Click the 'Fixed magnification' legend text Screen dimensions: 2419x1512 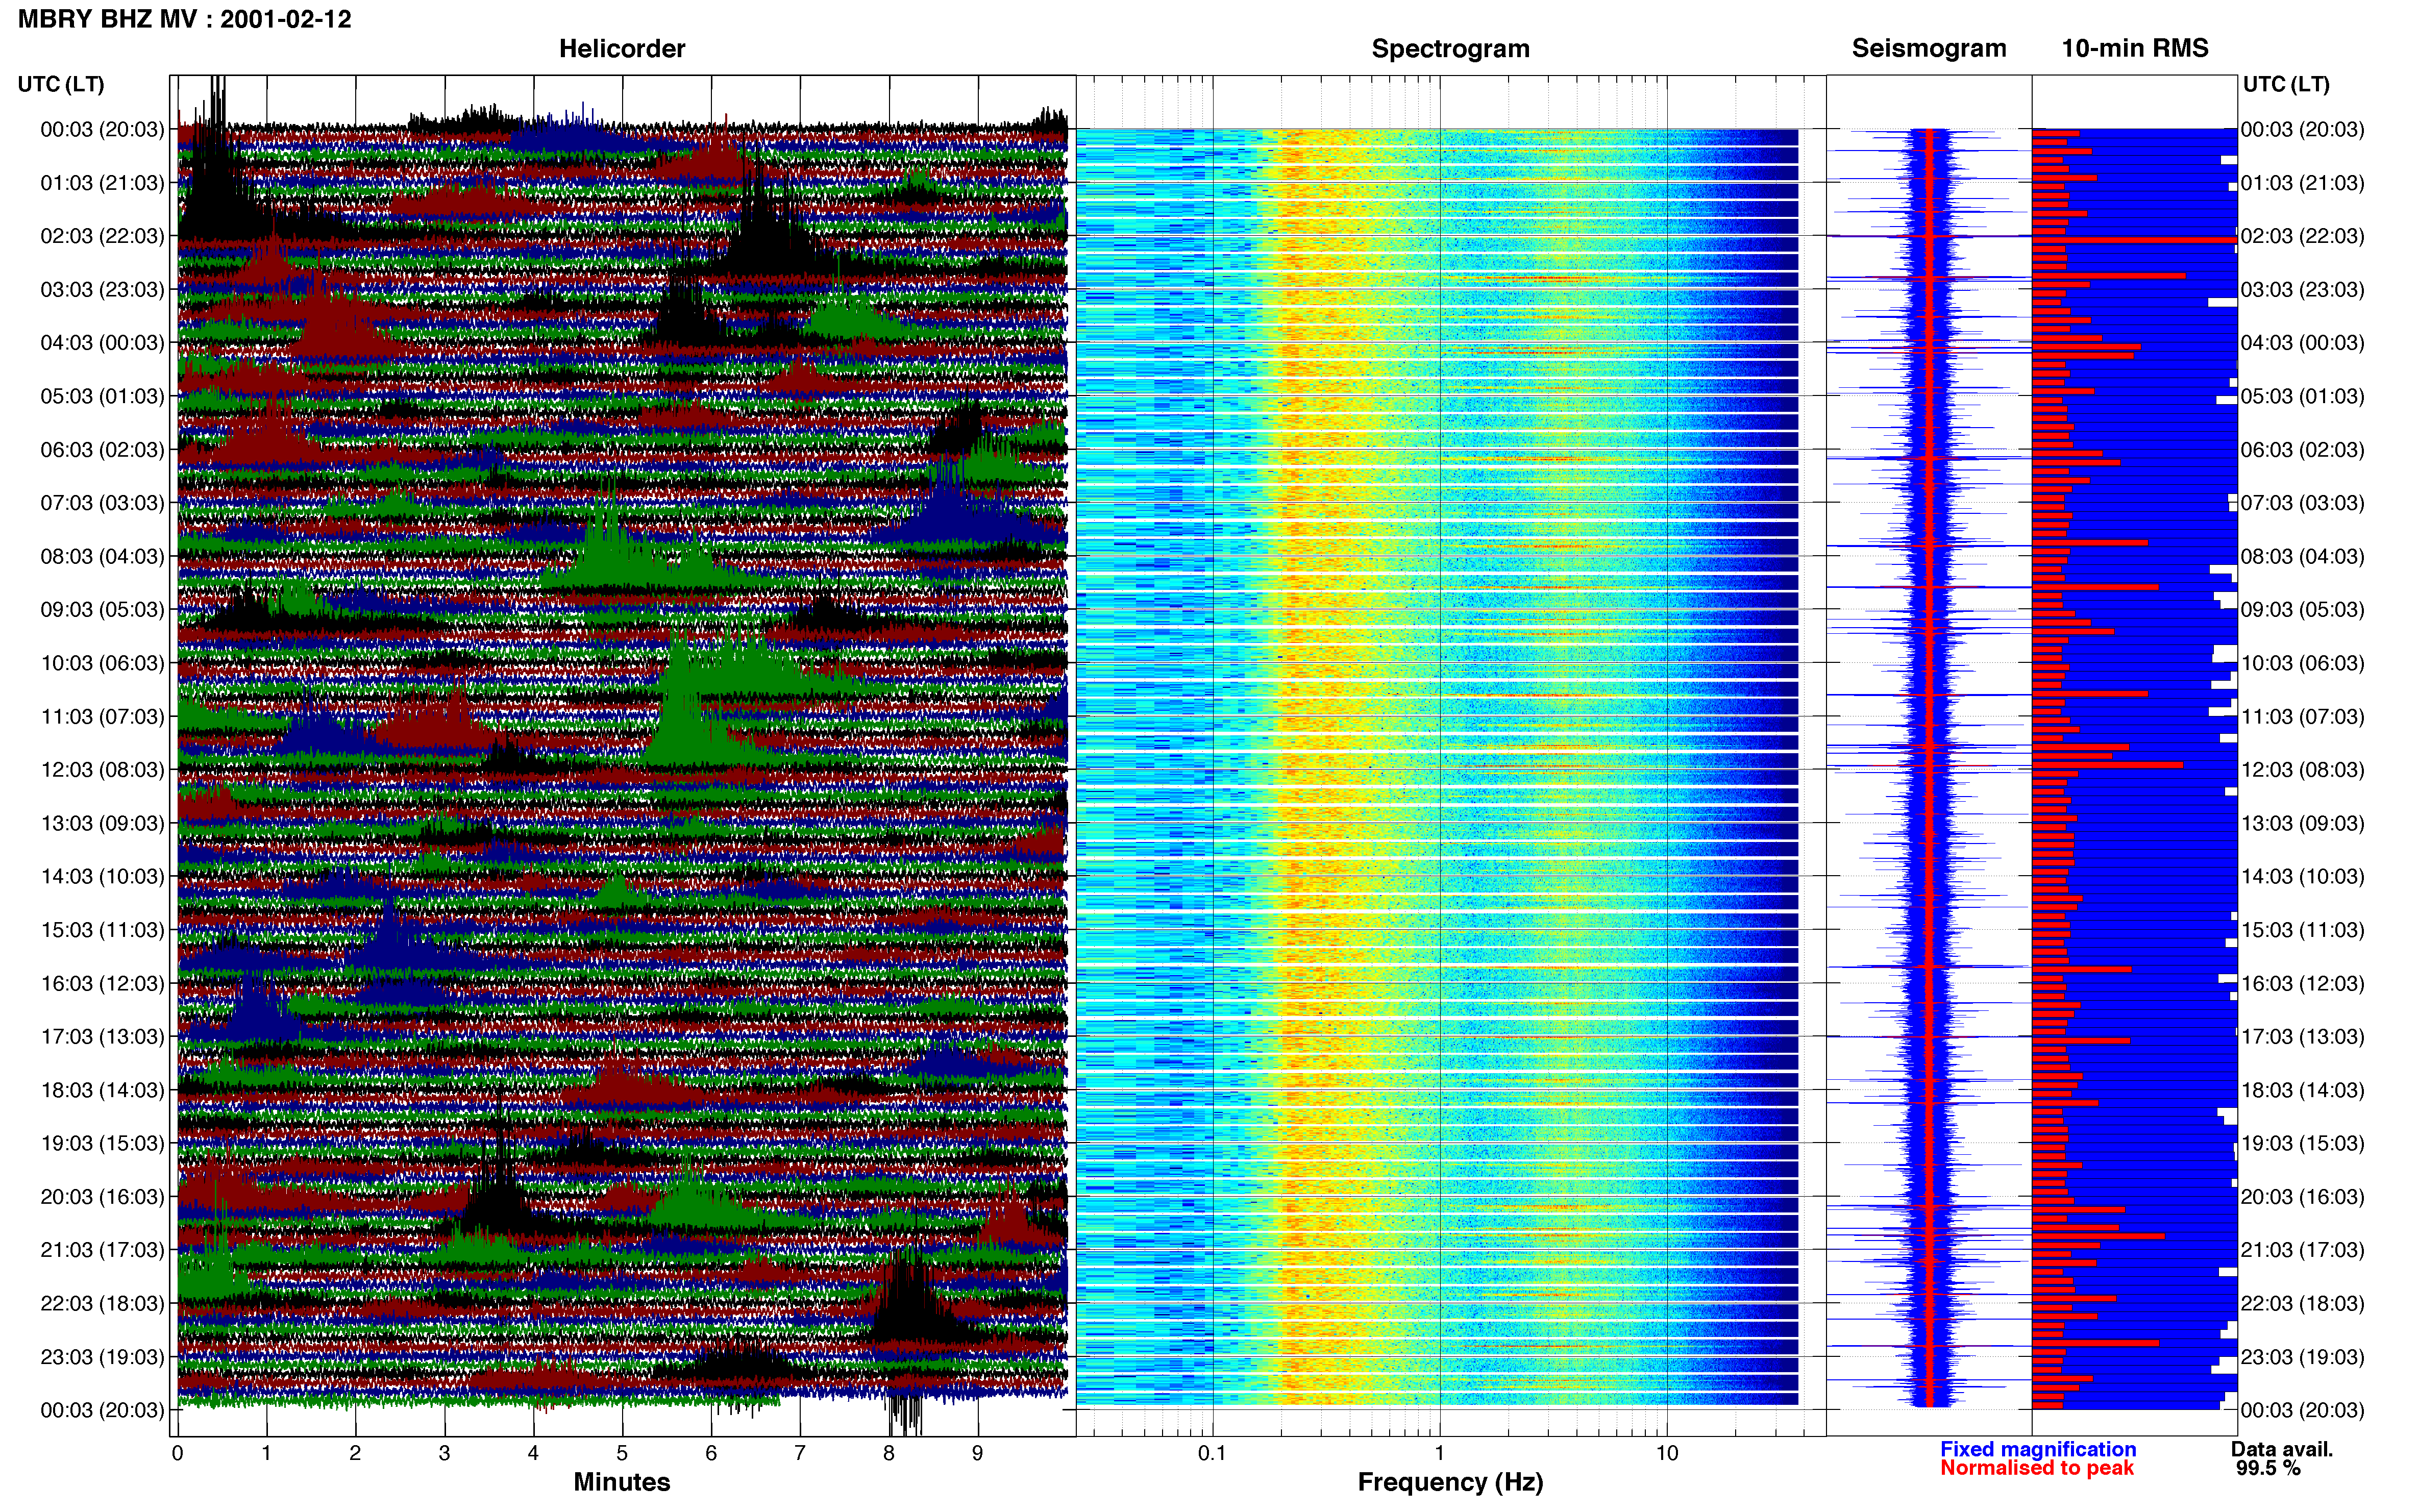pyautogui.click(x=2038, y=1449)
